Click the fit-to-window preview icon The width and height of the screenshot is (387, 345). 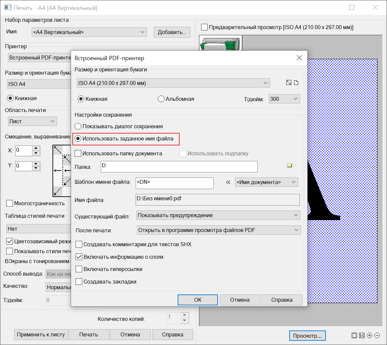coord(354,335)
